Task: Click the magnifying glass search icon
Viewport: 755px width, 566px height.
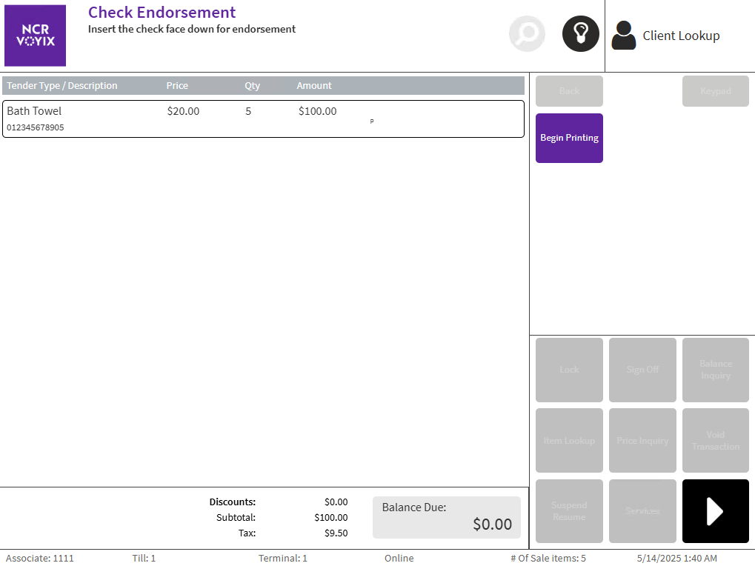Action: click(527, 34)
